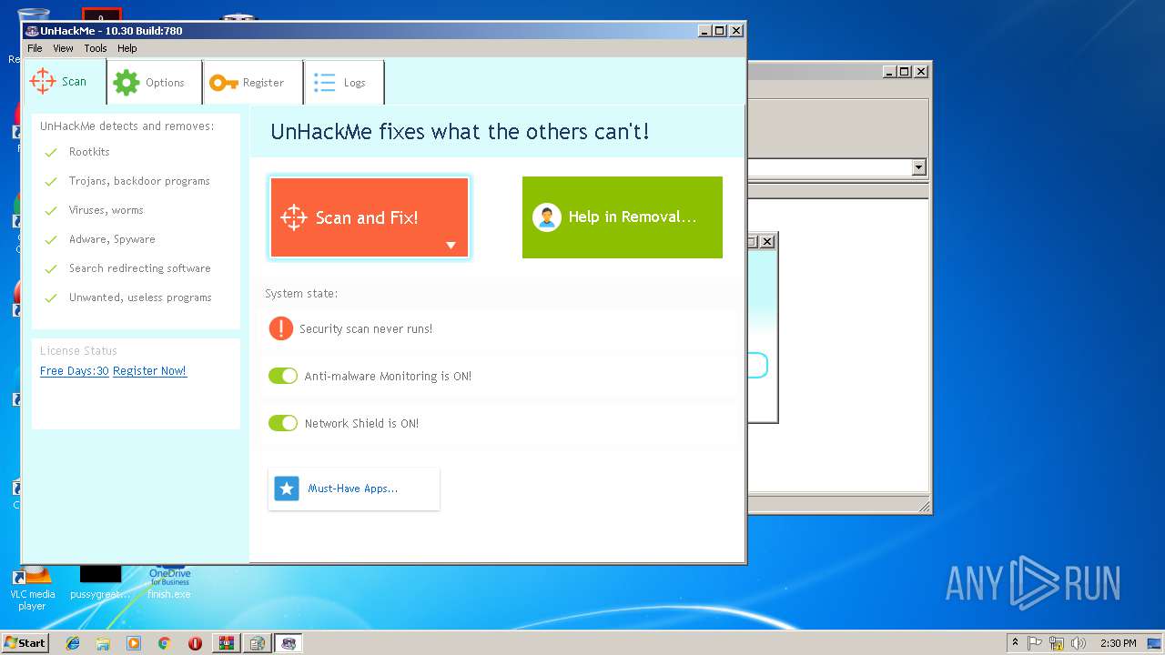
Task: Expand the Scan and Fix dropdown arrow
Action: pos(451,246)
